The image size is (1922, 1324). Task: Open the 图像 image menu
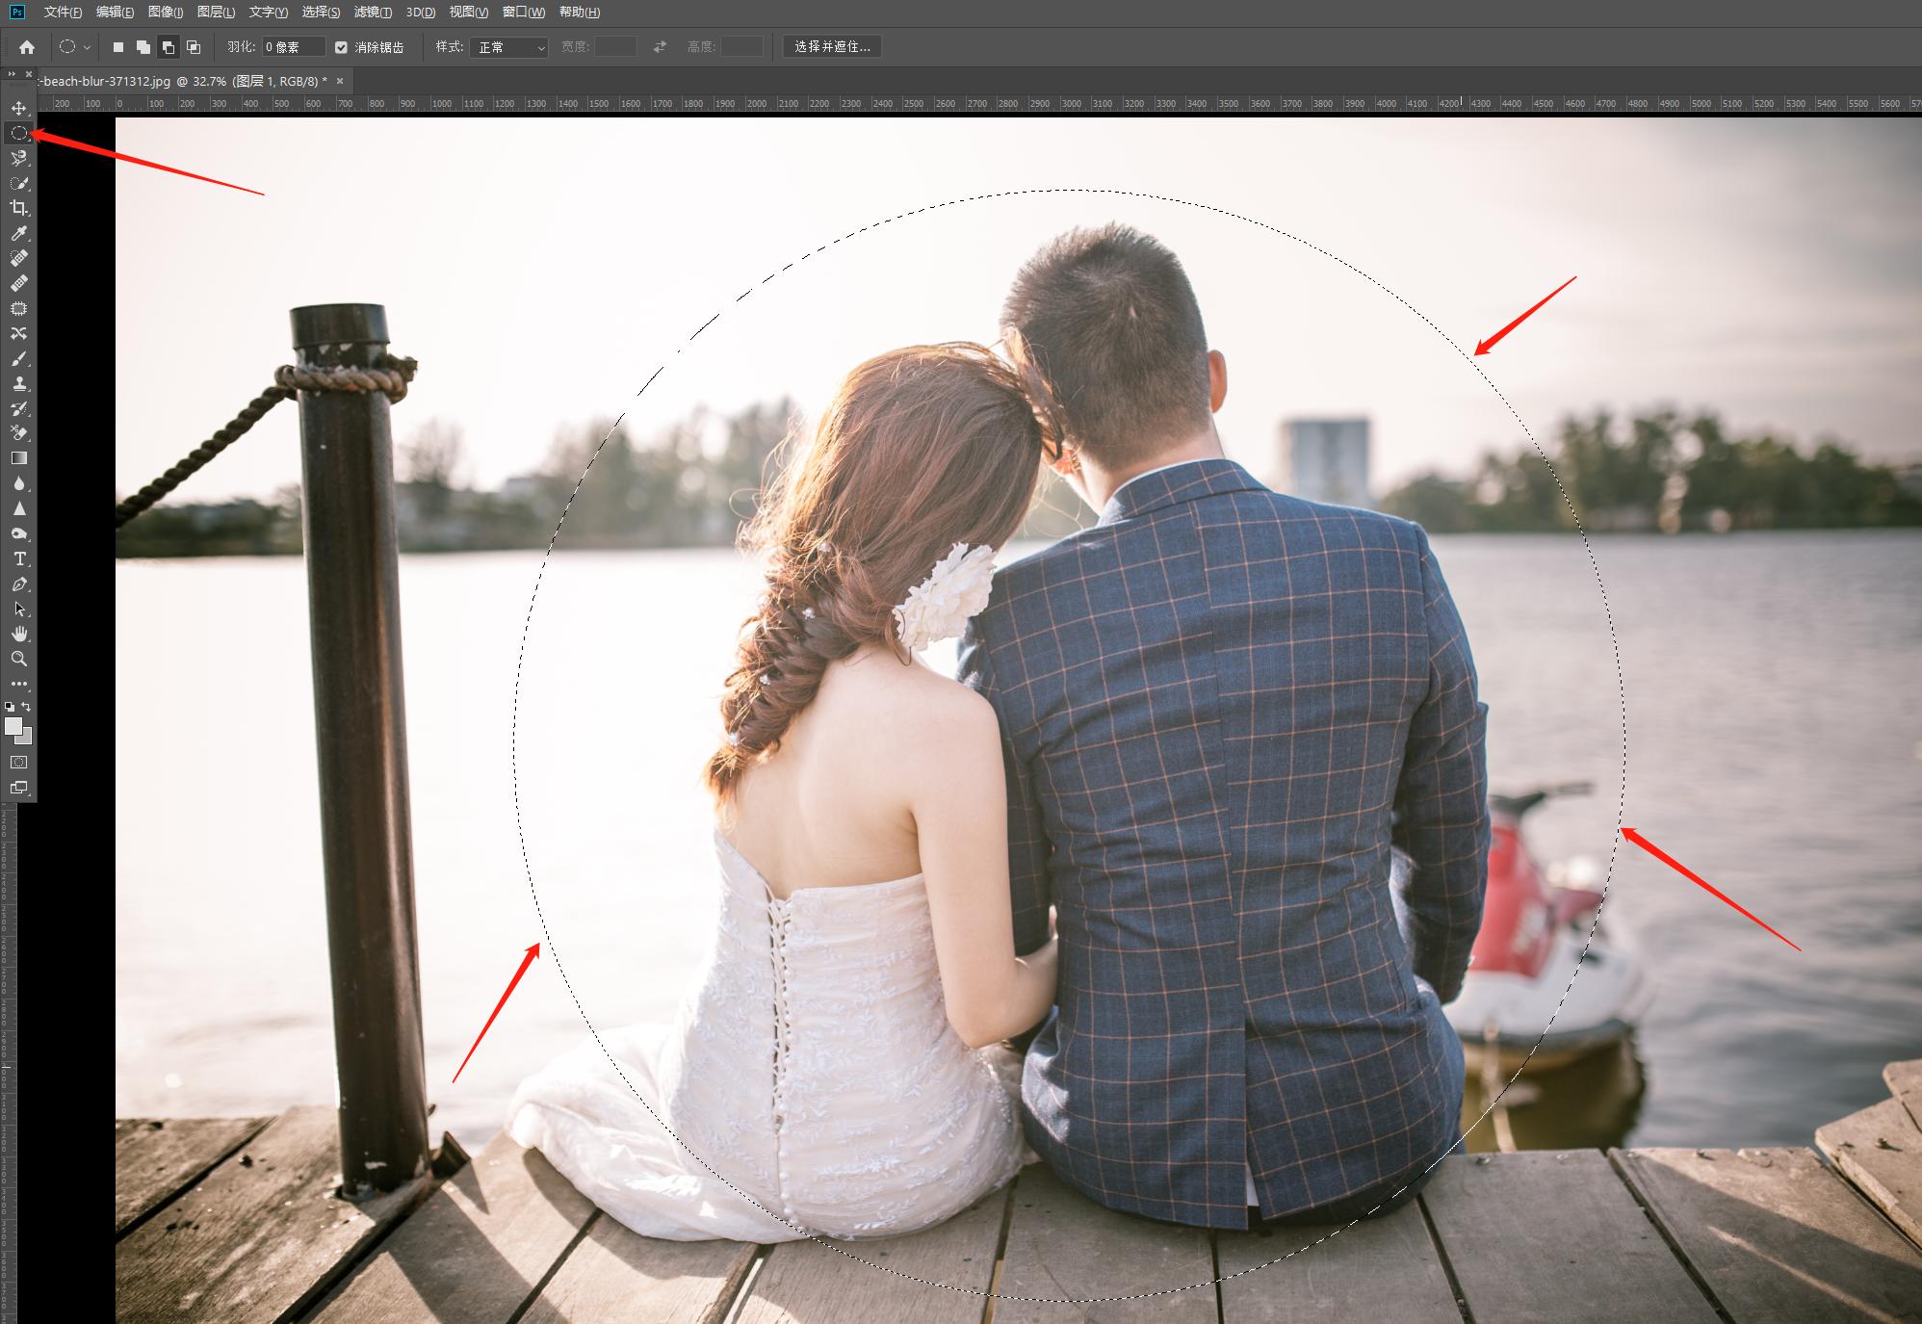coord(166,12)
